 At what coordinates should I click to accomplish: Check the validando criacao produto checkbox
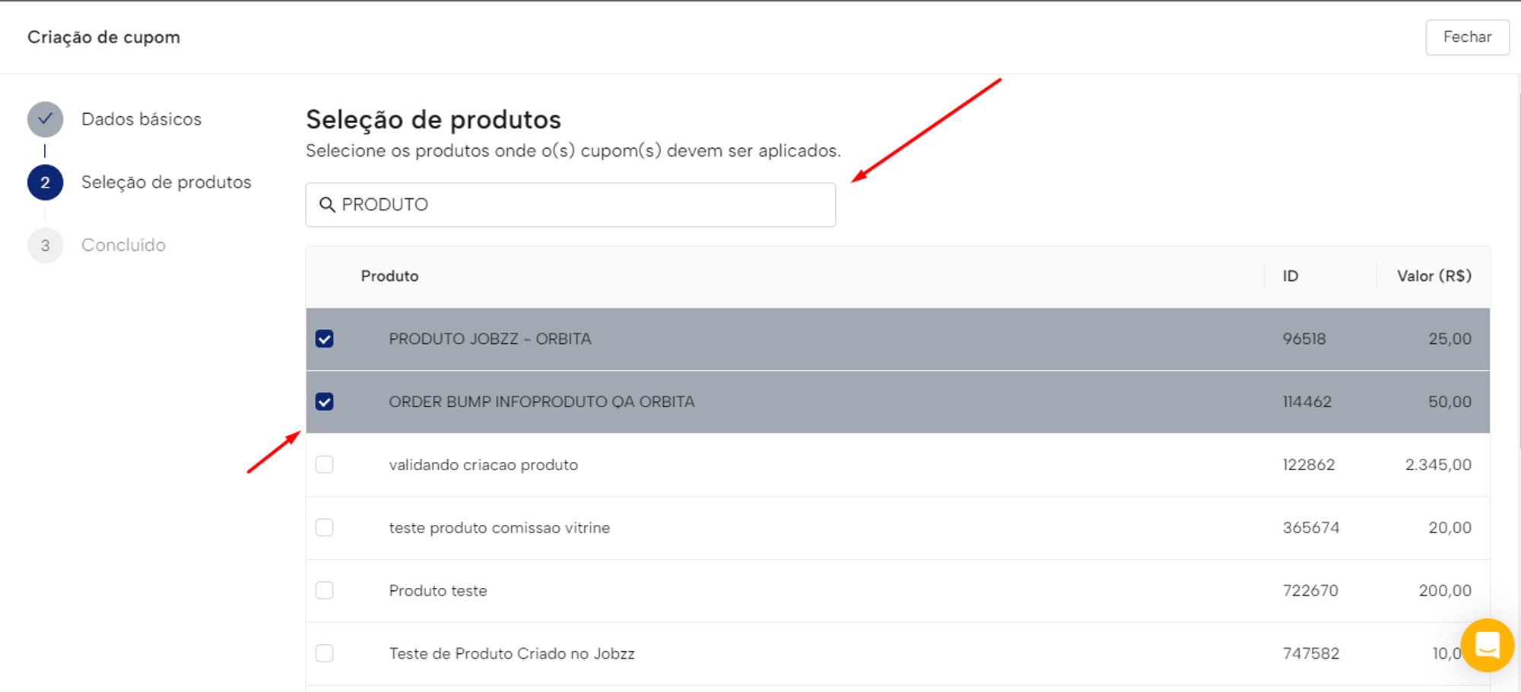point(325,465)
